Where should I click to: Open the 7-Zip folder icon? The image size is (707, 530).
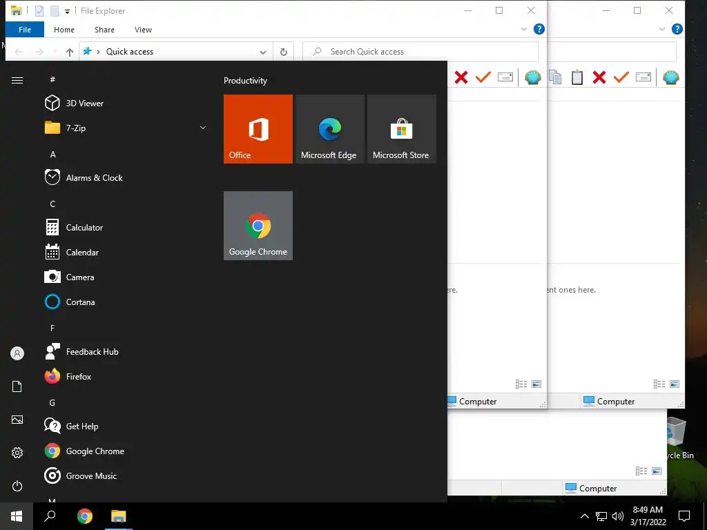coord(52,128)
